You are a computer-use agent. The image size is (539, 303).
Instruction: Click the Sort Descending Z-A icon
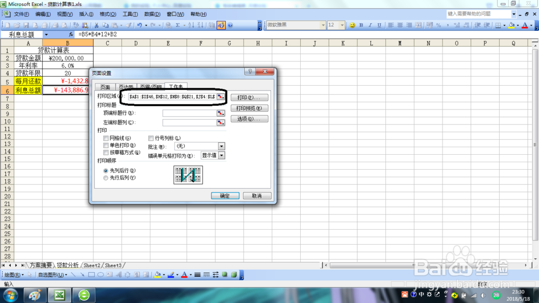pos(201,25)
